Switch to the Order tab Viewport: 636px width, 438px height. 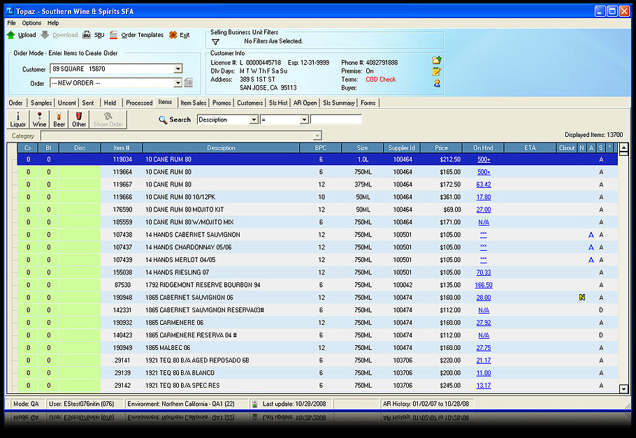[16, 103]
